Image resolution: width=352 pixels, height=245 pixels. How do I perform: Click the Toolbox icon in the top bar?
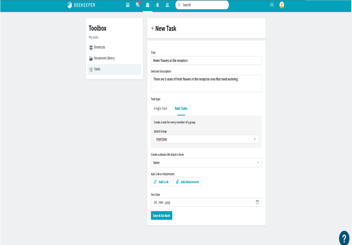click(147, 5)
